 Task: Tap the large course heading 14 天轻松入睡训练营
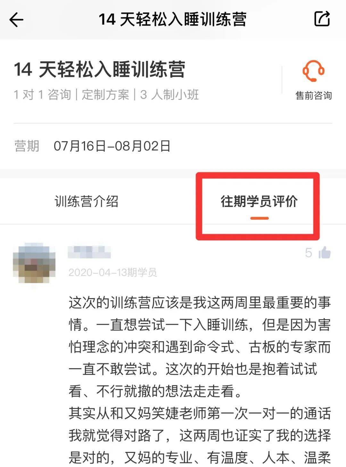pos(99,70)
